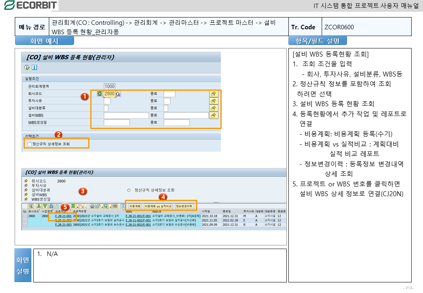The width and height of the screenshot is (423, 293).
Task: Open multiple selection for the 설비WBS row
Action: click(214, 116)
